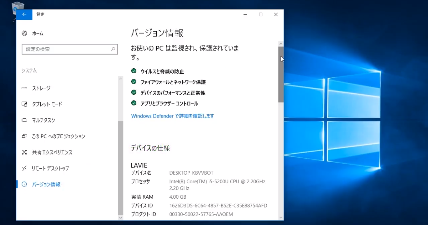Image resolution: width=428 pixels, height=225 pixels.
Task: Click the デバイス名 label
Action: tap(141, 173)
